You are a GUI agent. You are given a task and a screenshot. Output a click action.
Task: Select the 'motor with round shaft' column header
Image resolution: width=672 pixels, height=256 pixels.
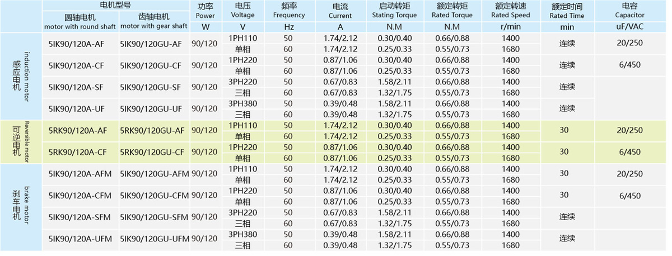(x=81, y=21)
